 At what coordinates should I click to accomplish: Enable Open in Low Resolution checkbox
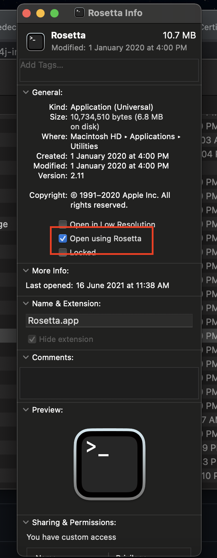pyautogui.click(x=63, y=224)
